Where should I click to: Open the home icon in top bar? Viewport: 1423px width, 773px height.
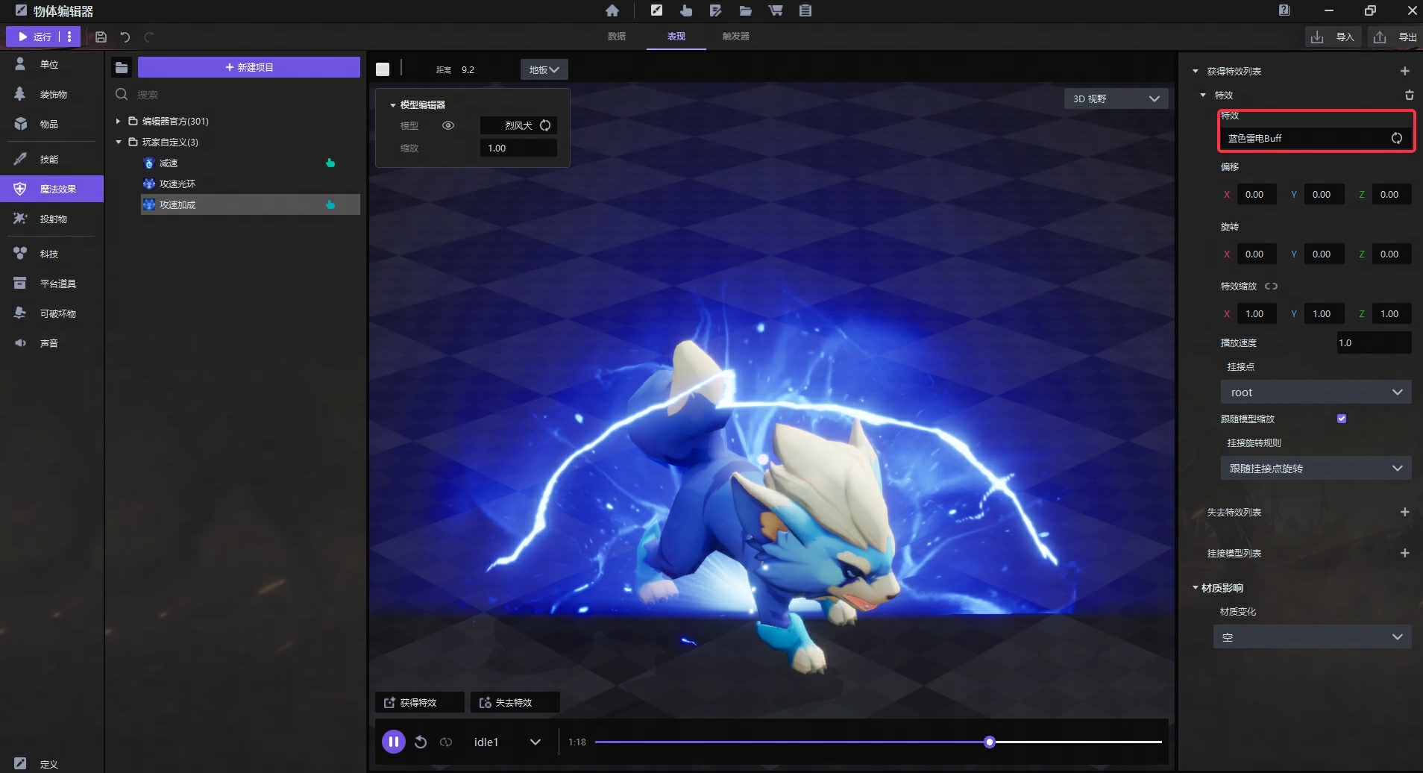point(612,10)
